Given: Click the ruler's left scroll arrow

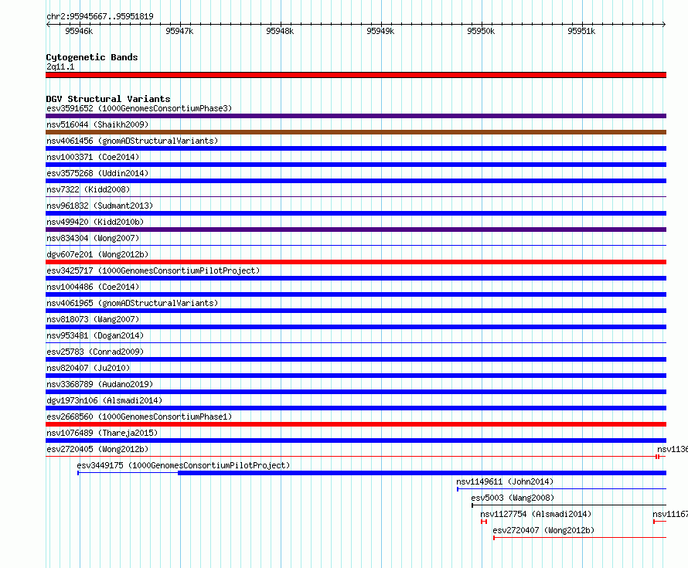Looking at the screenshot, I should click(x=48, y=25).
